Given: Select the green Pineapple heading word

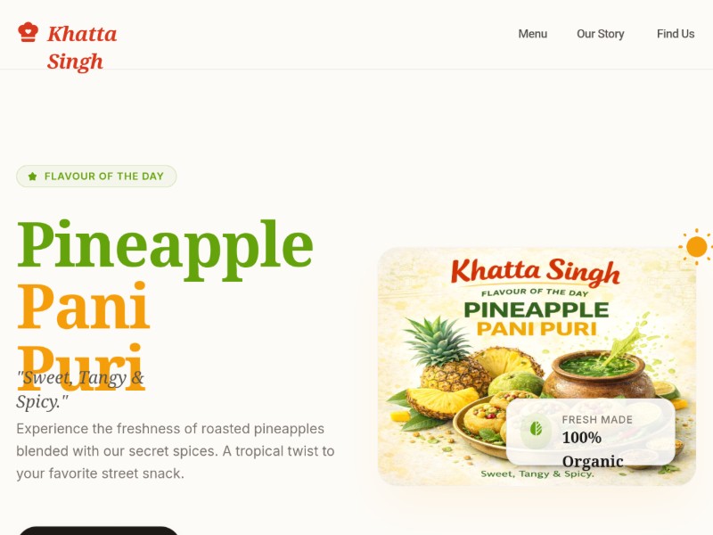Looking at the screenshot, I should coord(165,246).
